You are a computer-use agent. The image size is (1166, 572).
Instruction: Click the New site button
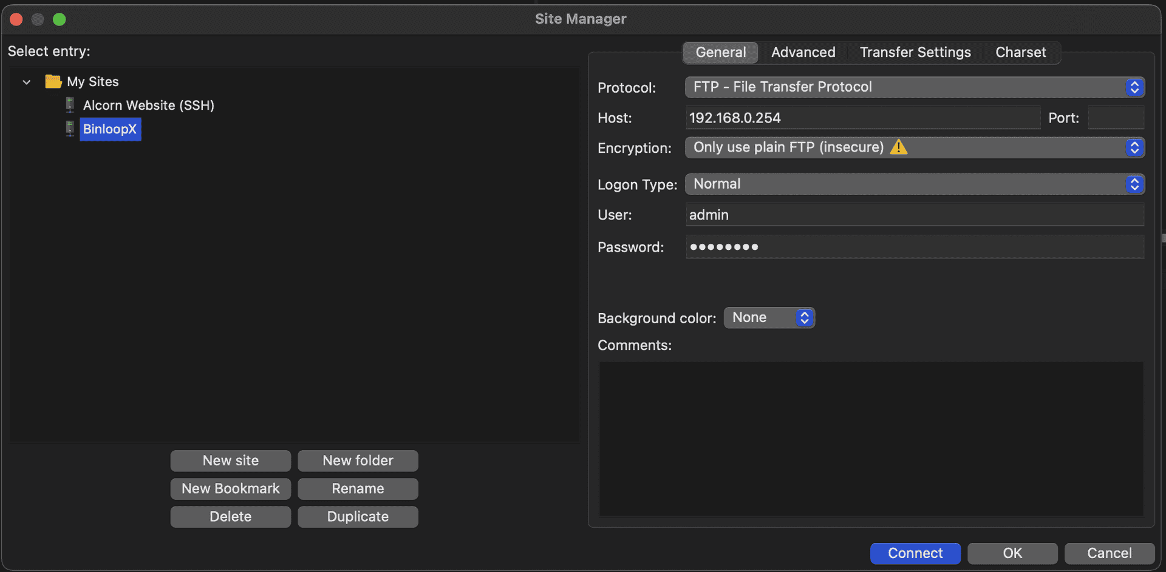click(231, 461)
